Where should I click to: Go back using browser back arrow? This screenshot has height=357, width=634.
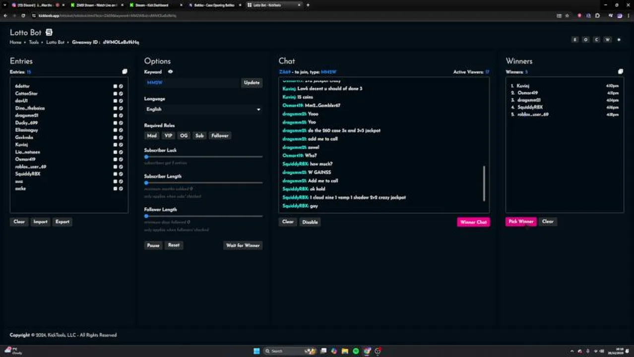tap(5, 15)
